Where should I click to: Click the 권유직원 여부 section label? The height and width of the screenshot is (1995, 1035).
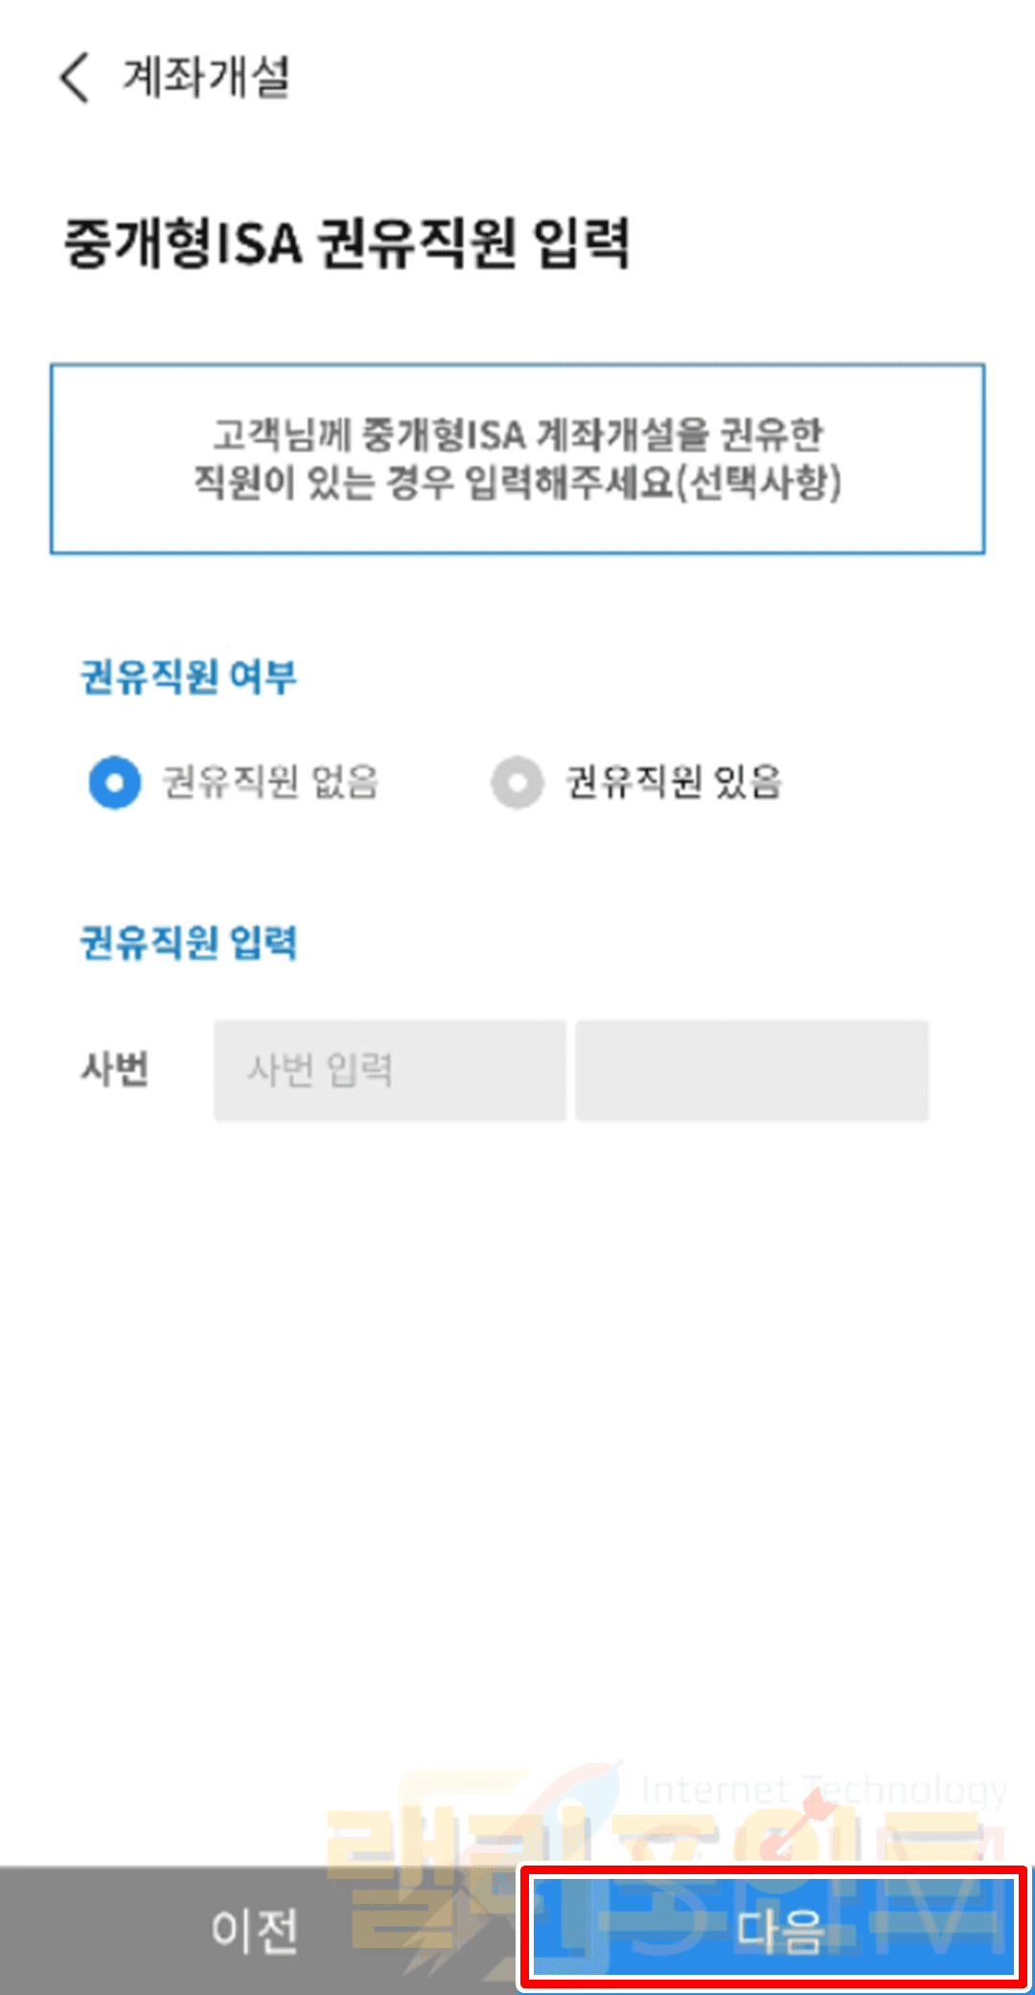[x=189, y=677]
